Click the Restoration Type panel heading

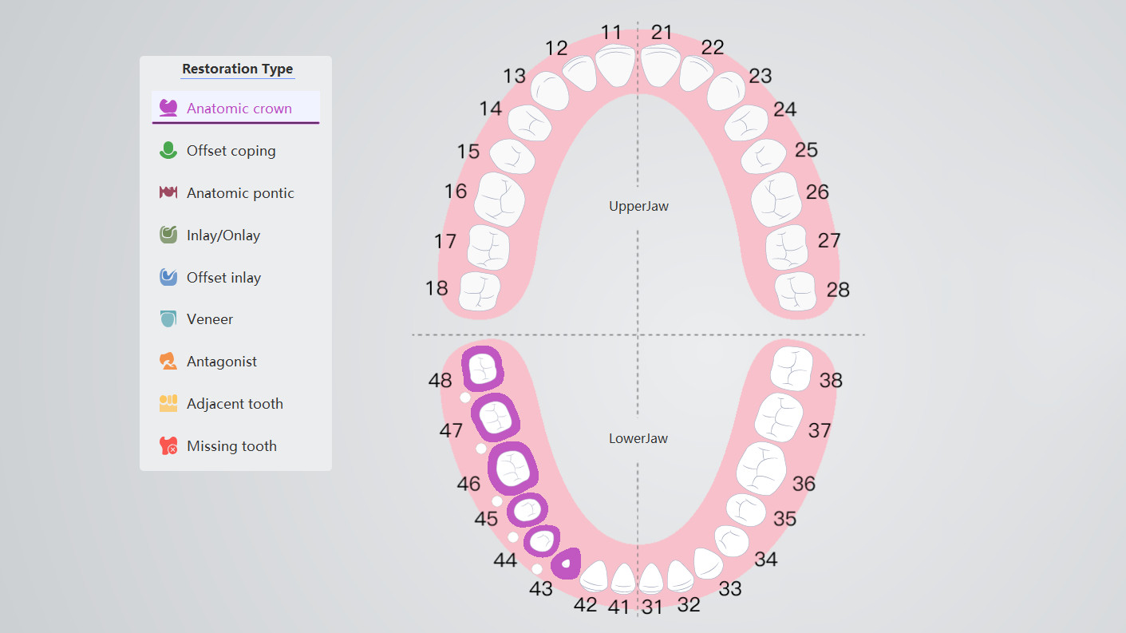click(238, 69)
